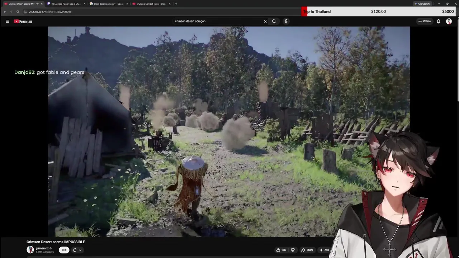Switch to Crimson Desert seems IMPOSSIBLE tab

pos(22,4)
